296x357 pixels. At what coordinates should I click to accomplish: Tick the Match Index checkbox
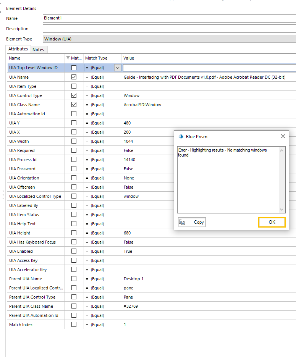click(74, 325)
